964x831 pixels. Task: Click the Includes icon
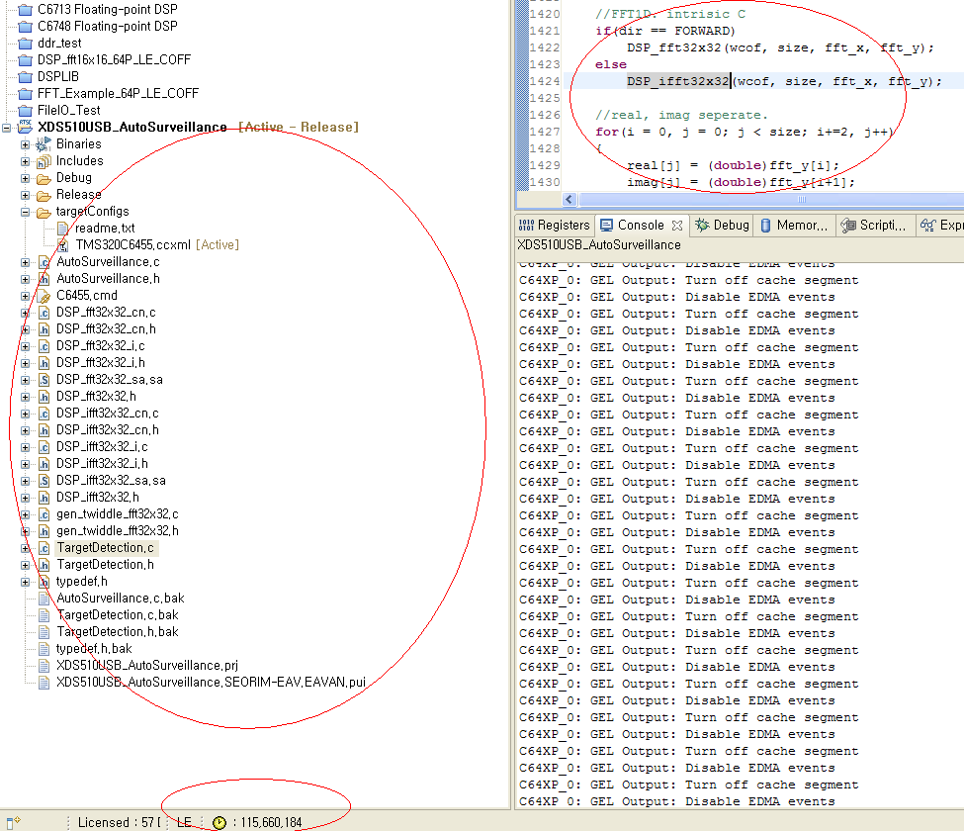click(x=44, y=162)
